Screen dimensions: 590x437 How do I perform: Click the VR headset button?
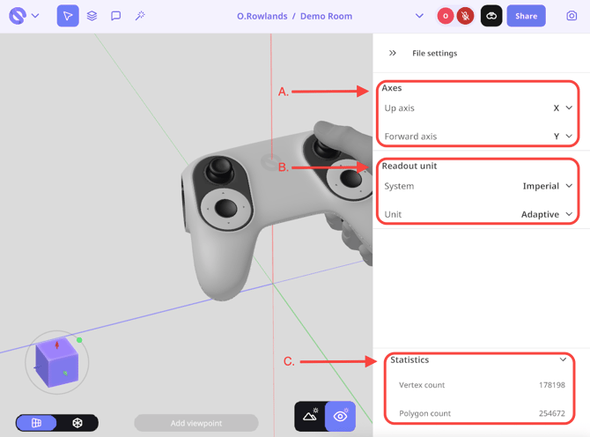point(491,16)
